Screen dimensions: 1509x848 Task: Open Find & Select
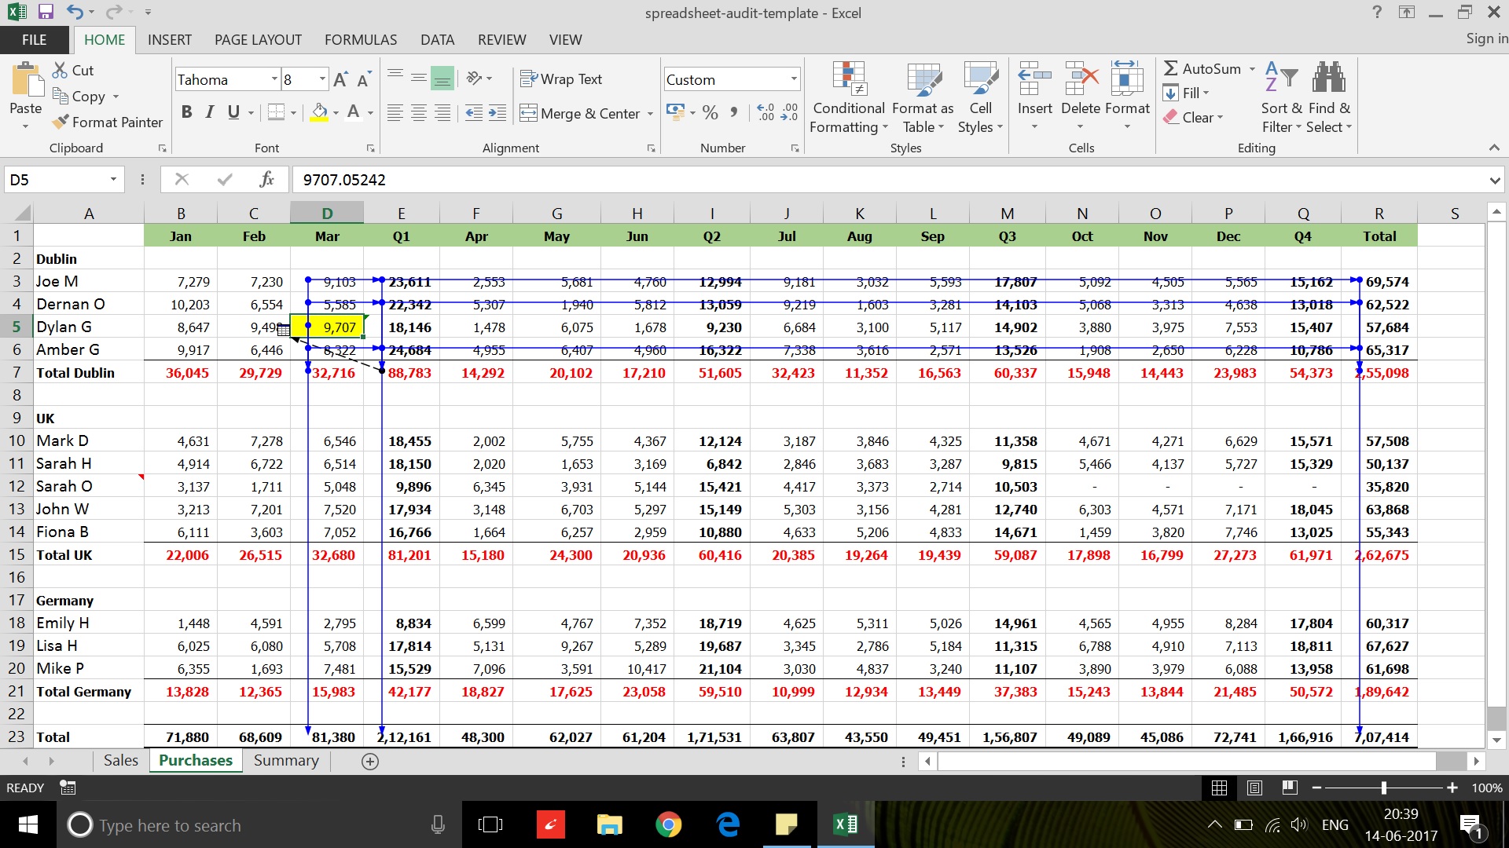coord(1329,97)
